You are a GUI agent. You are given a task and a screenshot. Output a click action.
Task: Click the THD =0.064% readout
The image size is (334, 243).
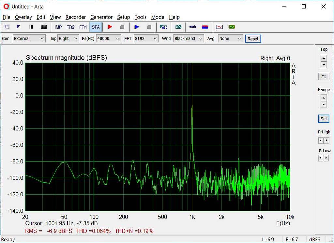93,231
